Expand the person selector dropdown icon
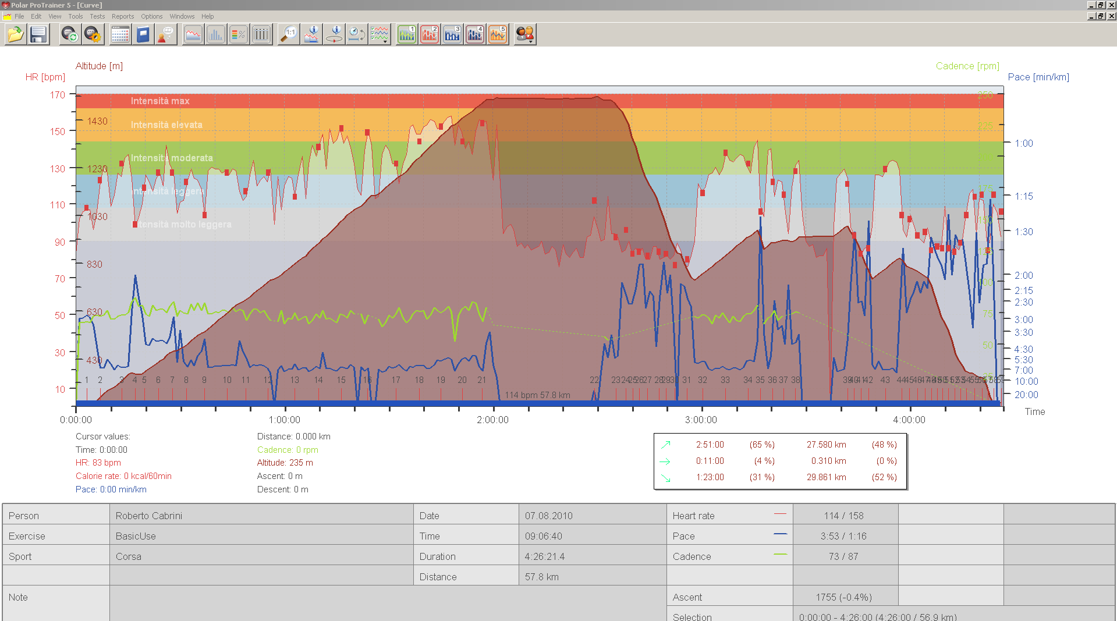Viewport: 1117px width, 621px height. 525,35
